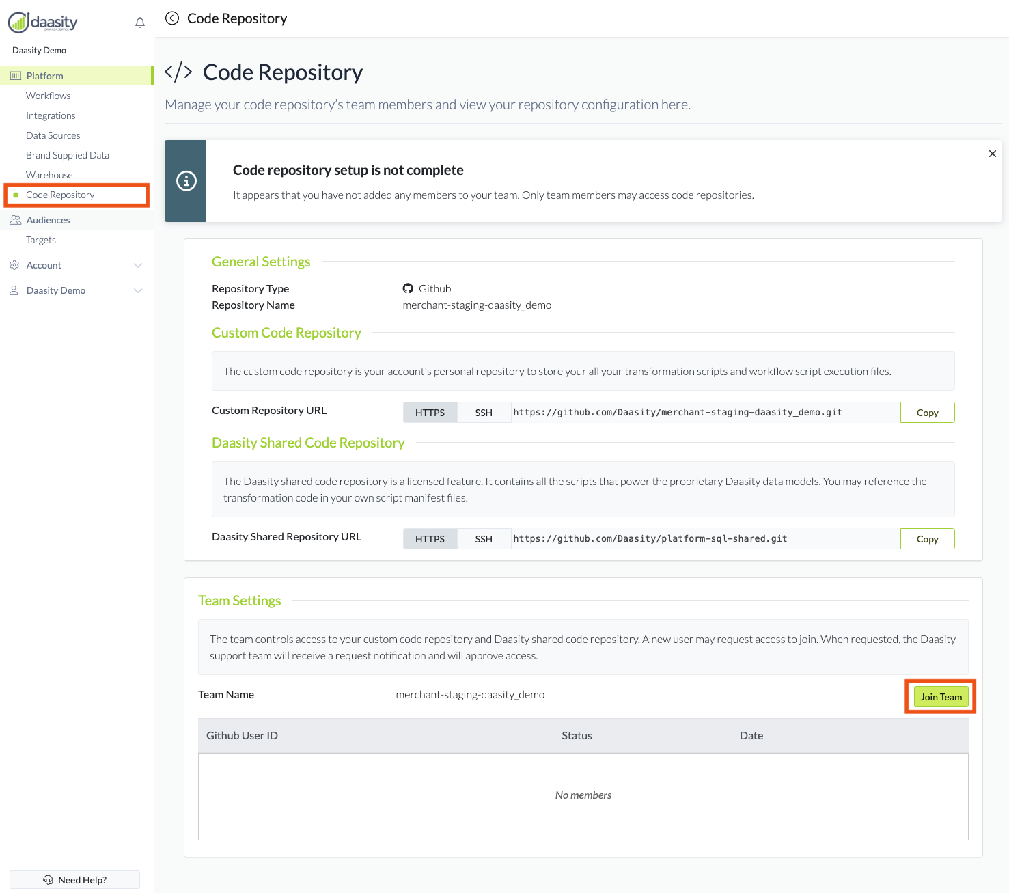
Task: Switch Daasity Shared Repository URL to SSH
Action: click(x=484, y=539)
